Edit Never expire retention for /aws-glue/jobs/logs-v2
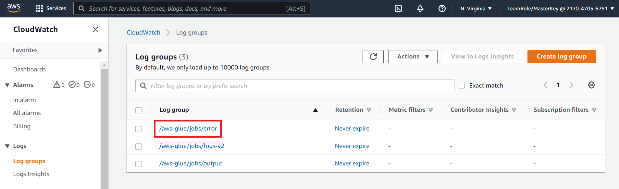619x189 pixels. pyautogui.click(x=352, y=146)
